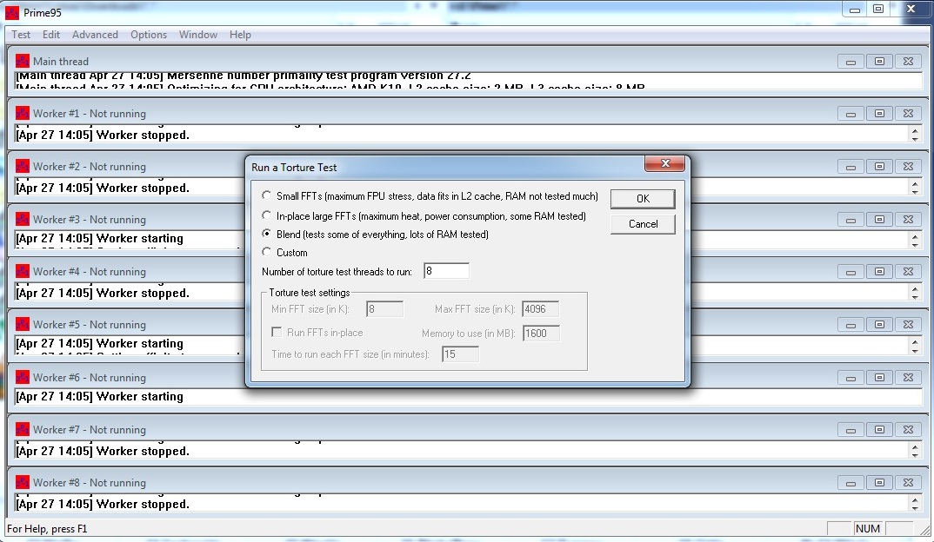Click Worker #7 scrollbar down arrow

point(915,454)
